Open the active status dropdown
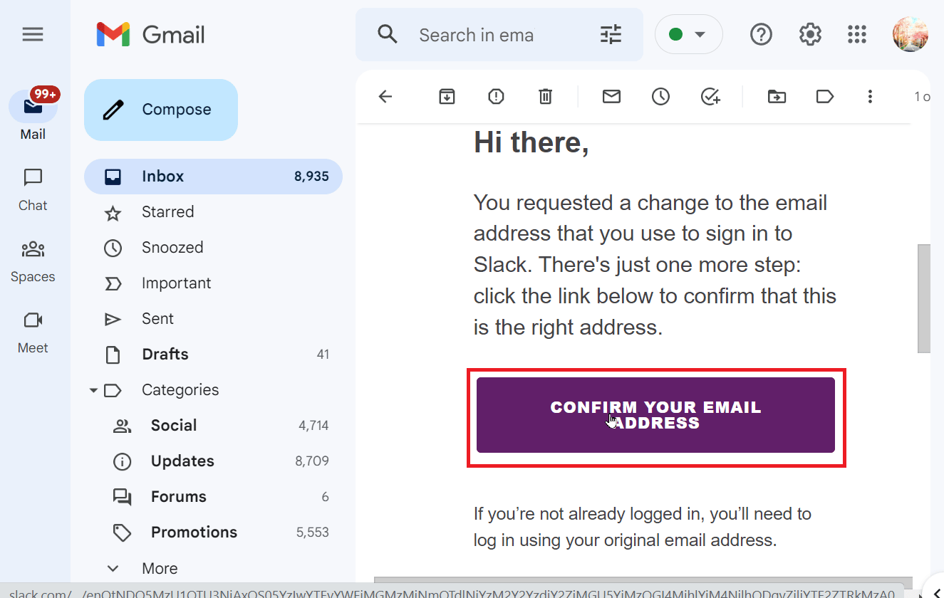The height and width of the screenshot is (598, 944). point(688,33)
